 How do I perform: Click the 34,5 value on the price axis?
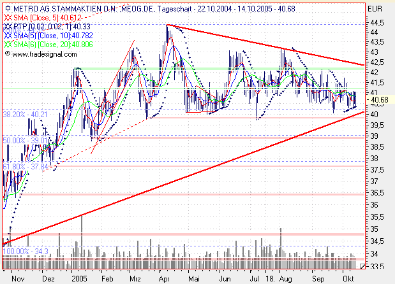tap(377, 241)
